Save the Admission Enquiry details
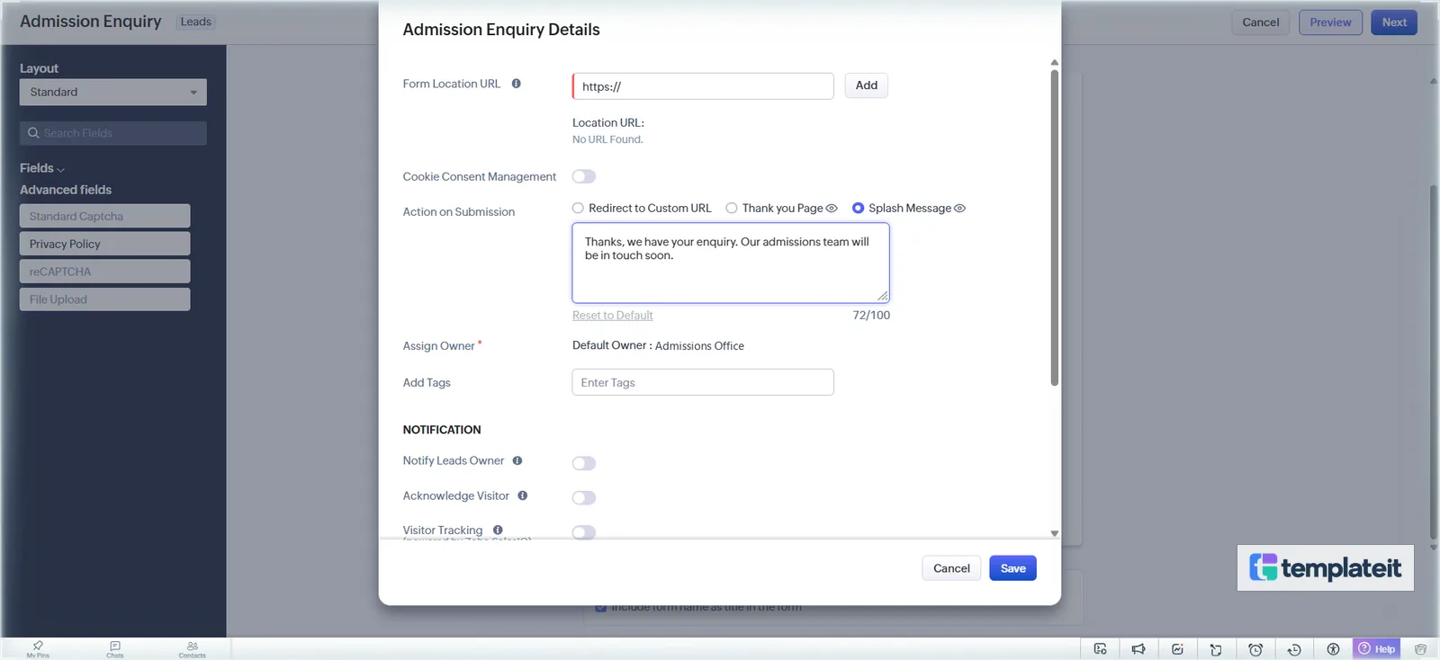 click(1012, 568)
